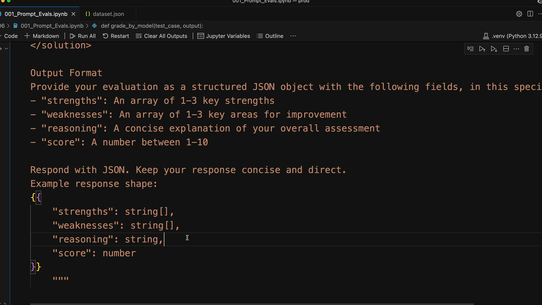Close the 001_Prompt_Evals.ipynb tab
This screenshot has width=542, height=305.
tap(73, 14)
